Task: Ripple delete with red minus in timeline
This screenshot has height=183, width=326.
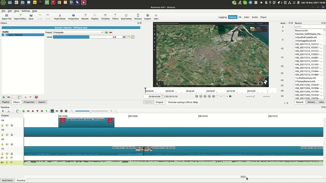Action: click(x=28, y=111)
